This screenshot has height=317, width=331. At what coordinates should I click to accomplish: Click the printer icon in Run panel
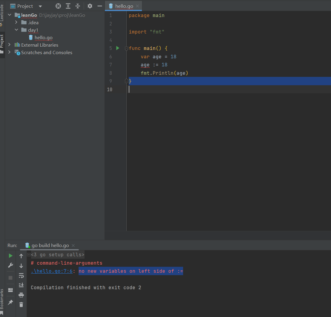(x=21, y=295)
